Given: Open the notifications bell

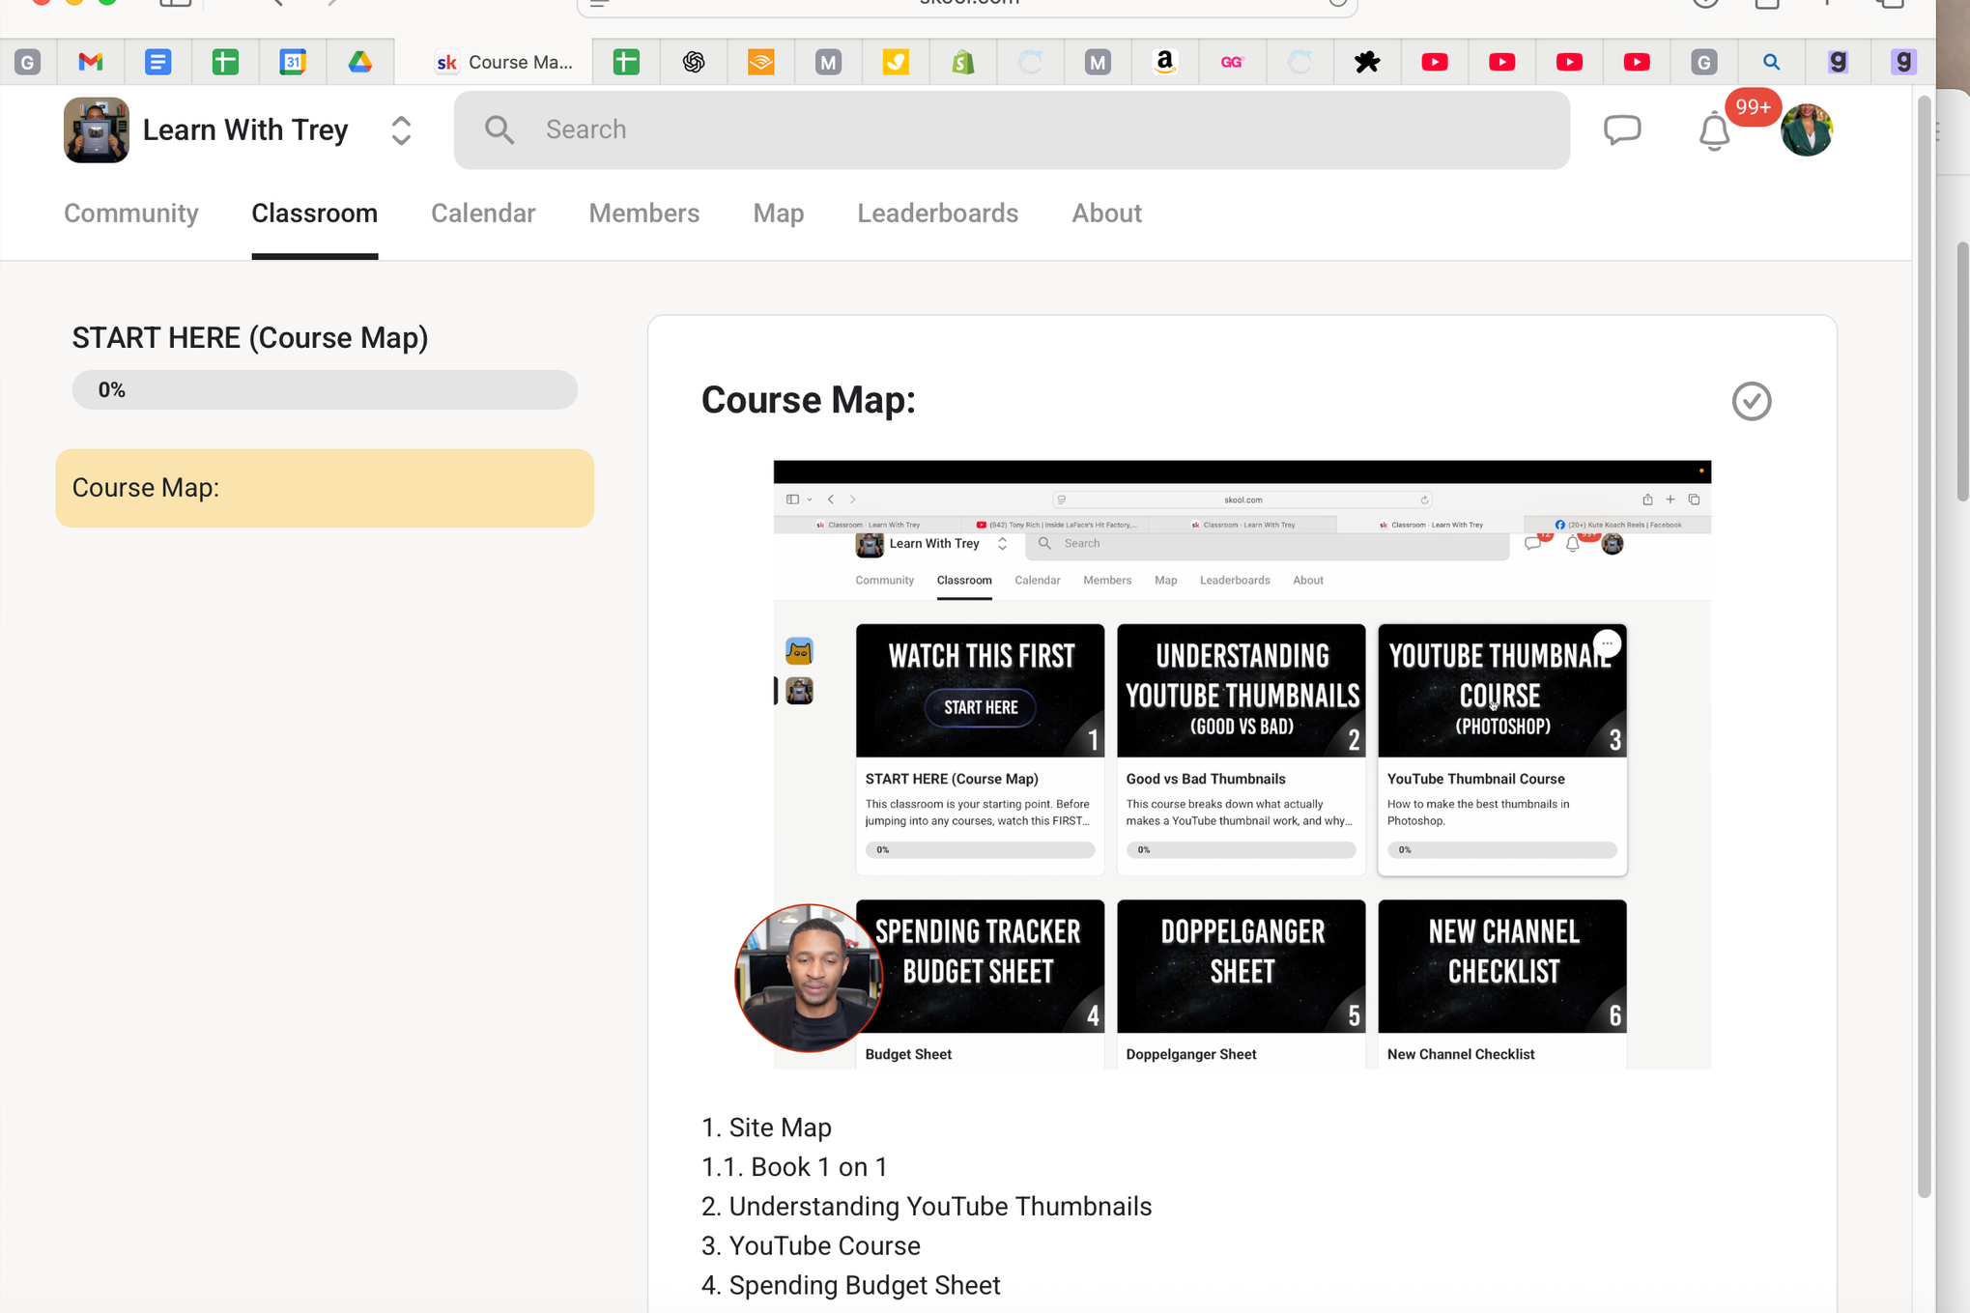Looking at the screenshot, I should pyautogui.click(x=1714, y=131).
